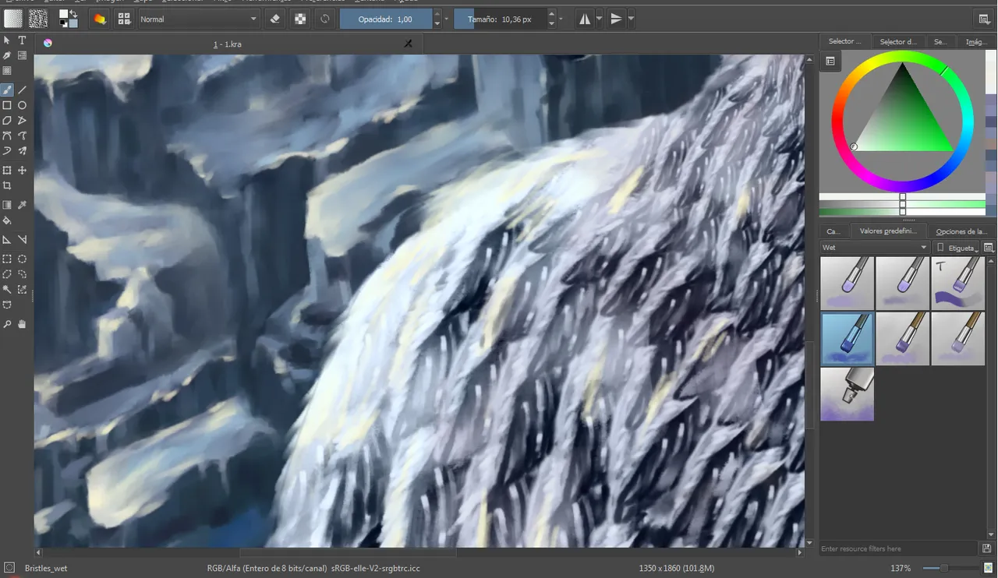Switch to the Valores predefini... tab
The height and width of the screenshot is (578, 998).
tap(888, 231)
